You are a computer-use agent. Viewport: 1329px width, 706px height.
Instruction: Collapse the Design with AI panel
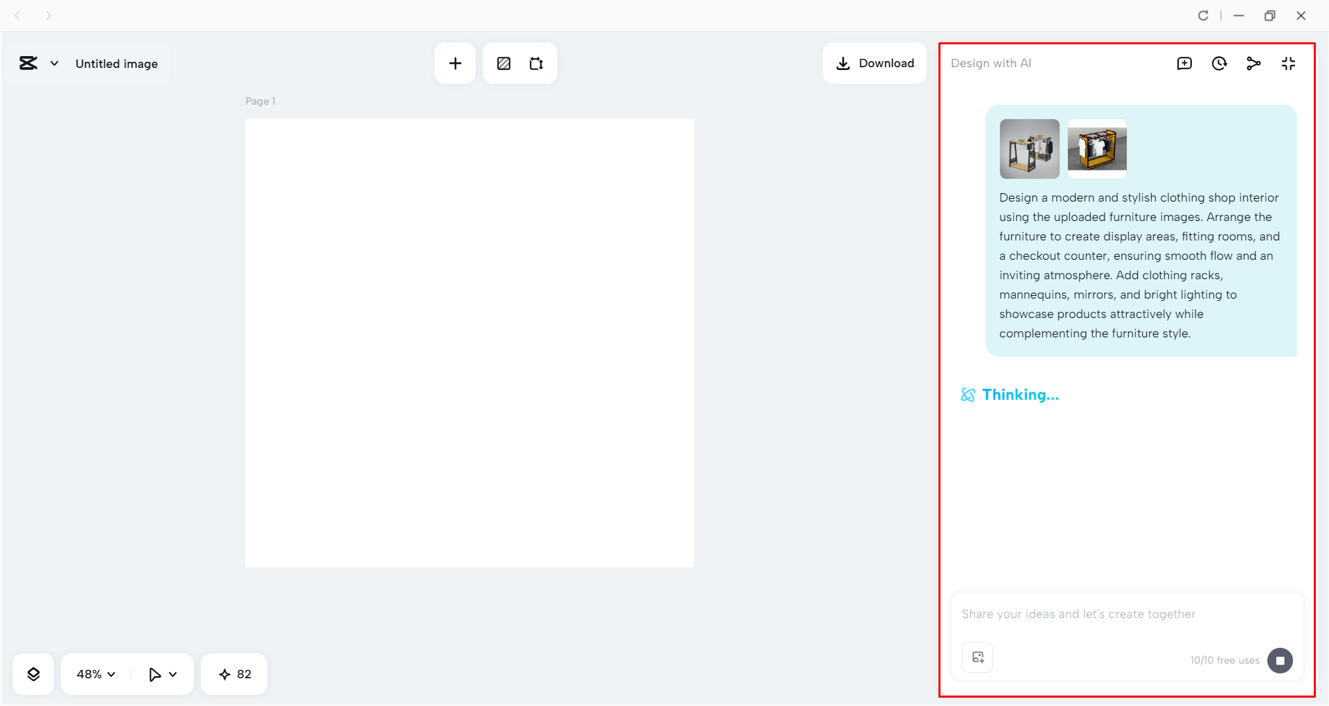pyautogui.click(x=1288, y=64)
